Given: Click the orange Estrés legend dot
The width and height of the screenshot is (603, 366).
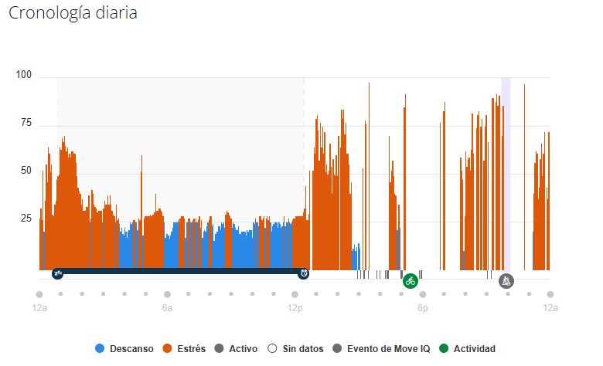Looking at the screenshot, I should (167, 349).
